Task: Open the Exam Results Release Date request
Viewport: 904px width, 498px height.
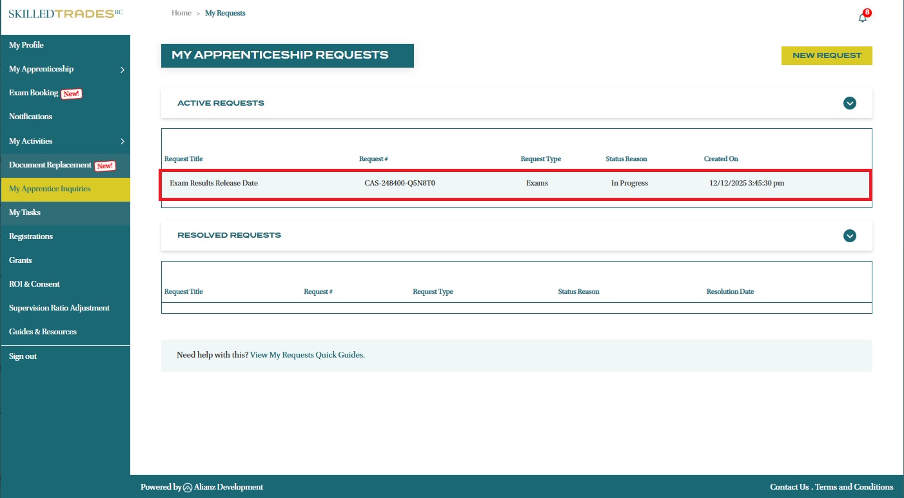Action: (213, 183)
